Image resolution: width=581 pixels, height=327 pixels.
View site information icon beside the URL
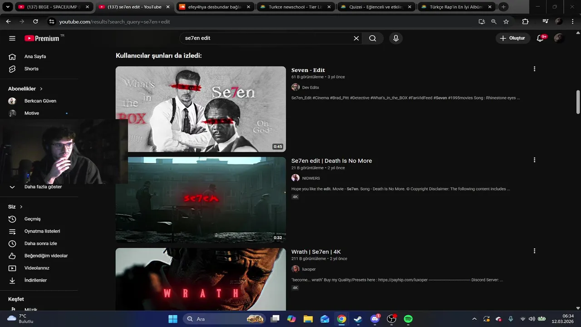point(51,21)
